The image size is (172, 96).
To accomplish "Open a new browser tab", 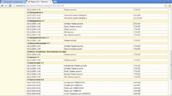I will (55, 2).
